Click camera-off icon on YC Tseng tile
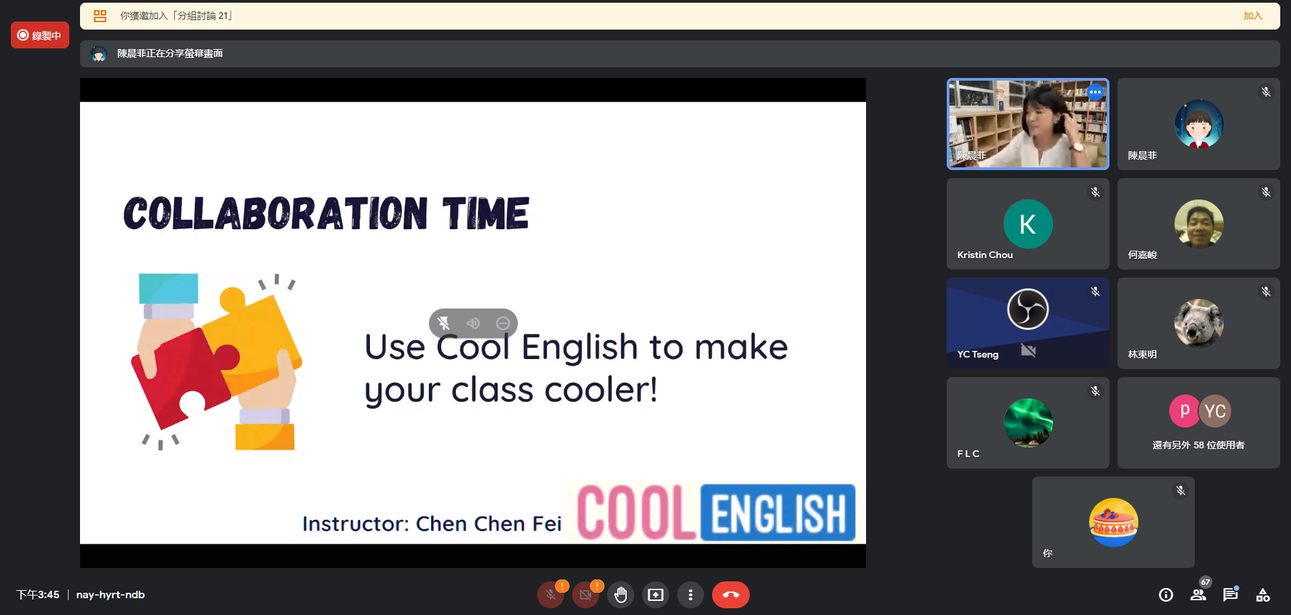Viewport: 1291px width, 615px height. [1028, 350]
